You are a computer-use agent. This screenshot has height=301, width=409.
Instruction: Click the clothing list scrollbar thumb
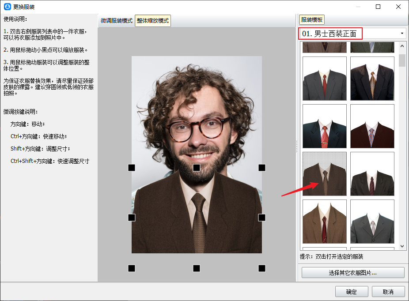(402, 60)
